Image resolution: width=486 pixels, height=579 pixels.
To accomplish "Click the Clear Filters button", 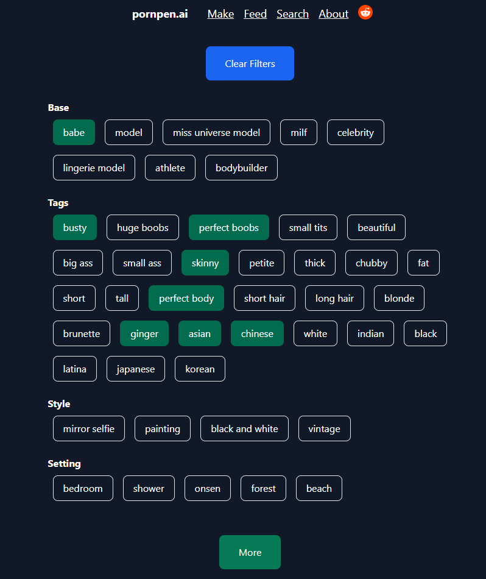I will click(x=250, y=63).
